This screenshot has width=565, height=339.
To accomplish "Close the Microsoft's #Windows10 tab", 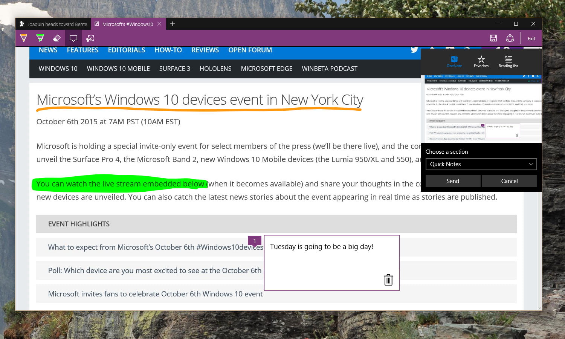I will pos(159,24).
